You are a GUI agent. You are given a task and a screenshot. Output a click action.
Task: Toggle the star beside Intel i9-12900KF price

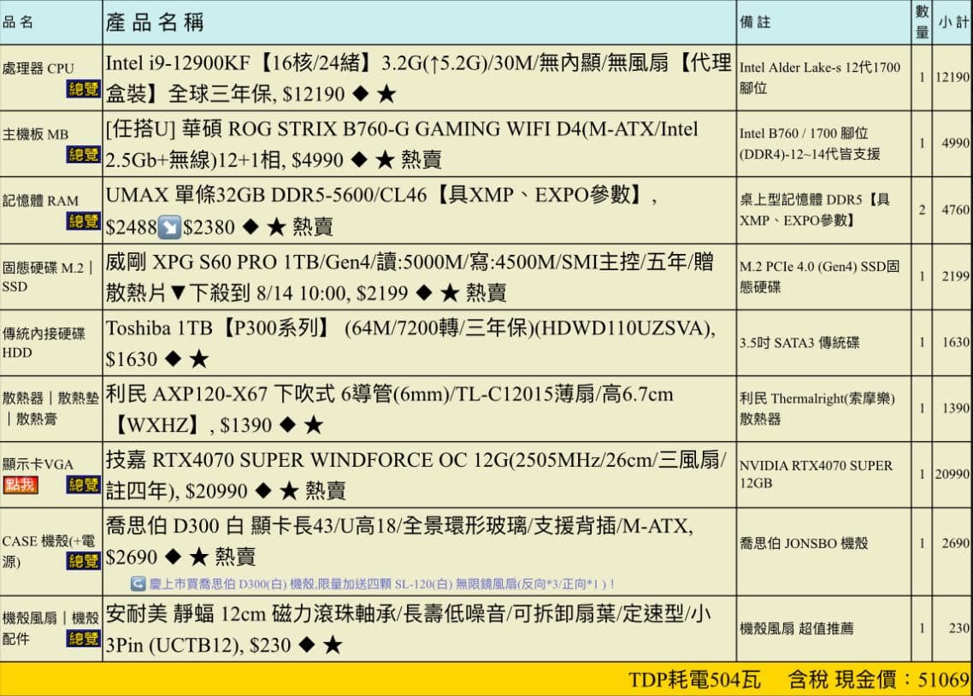pyautogui.click(x=386, y=94)
